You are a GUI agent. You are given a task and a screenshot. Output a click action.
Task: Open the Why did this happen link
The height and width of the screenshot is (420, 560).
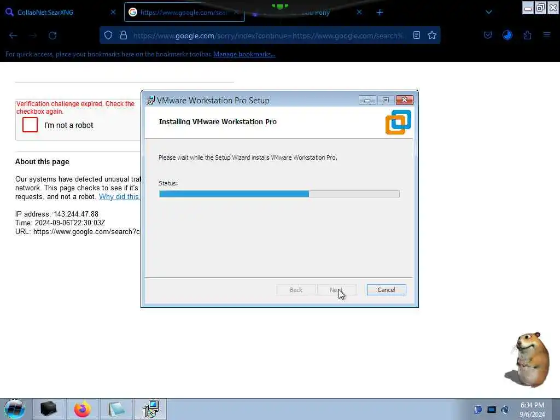click(x=119, y=197)
